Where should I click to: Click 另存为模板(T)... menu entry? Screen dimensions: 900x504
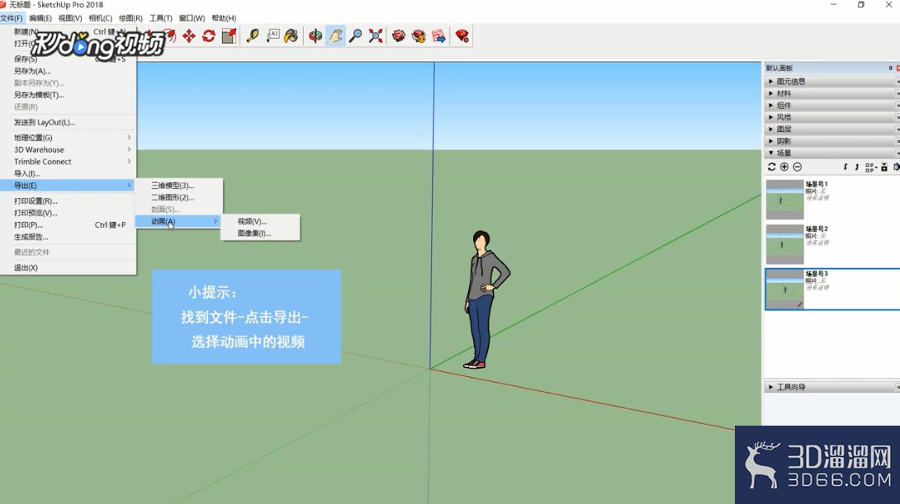(69, 95)
